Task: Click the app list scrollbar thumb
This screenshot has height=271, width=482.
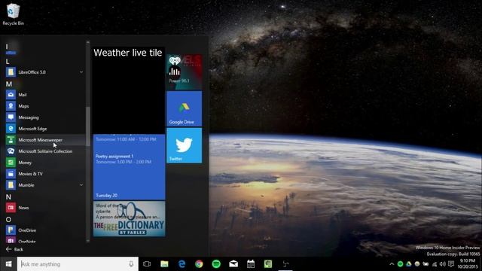Action: pos(88,126)
